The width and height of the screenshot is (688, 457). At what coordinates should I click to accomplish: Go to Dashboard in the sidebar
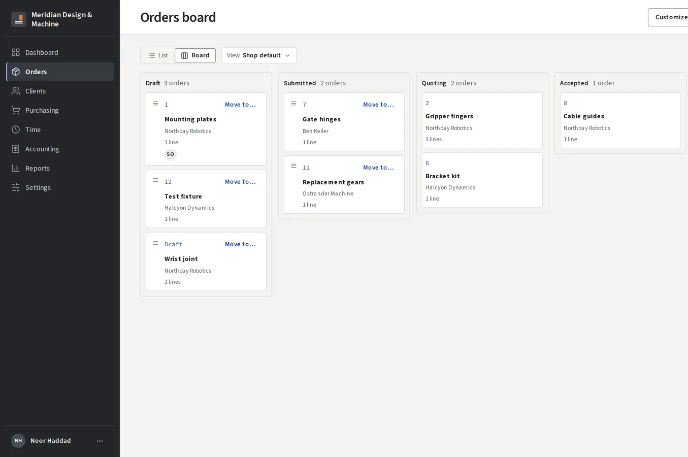[60, 52]
